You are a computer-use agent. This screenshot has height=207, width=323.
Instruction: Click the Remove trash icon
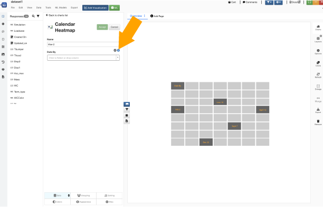318,121
